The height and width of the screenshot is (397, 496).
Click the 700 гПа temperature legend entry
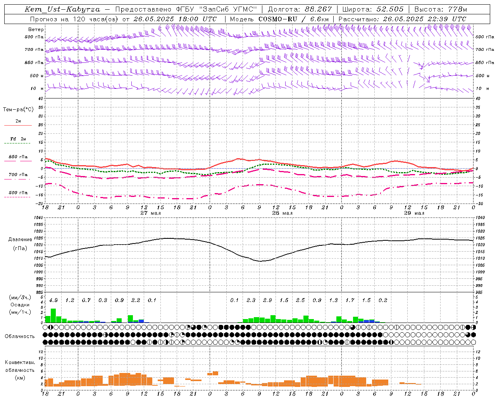click(18, 175)
